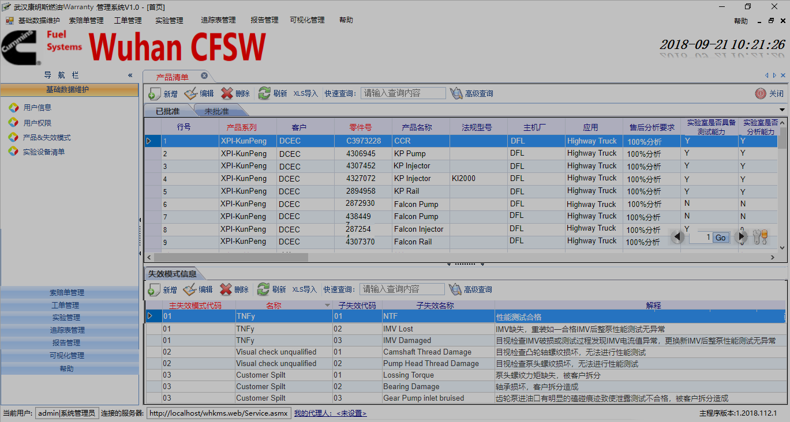The image size is (790, 422).
Task: Click the 失效模式信息 快速查询 input field
Action: tap(402, 289)
